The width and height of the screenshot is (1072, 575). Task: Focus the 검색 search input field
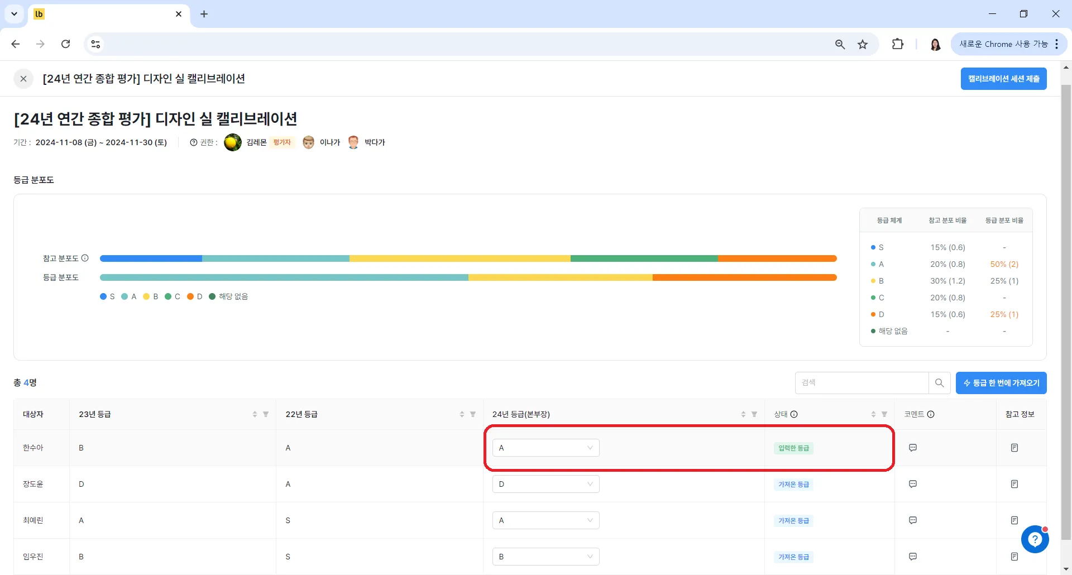pos(862,383)
